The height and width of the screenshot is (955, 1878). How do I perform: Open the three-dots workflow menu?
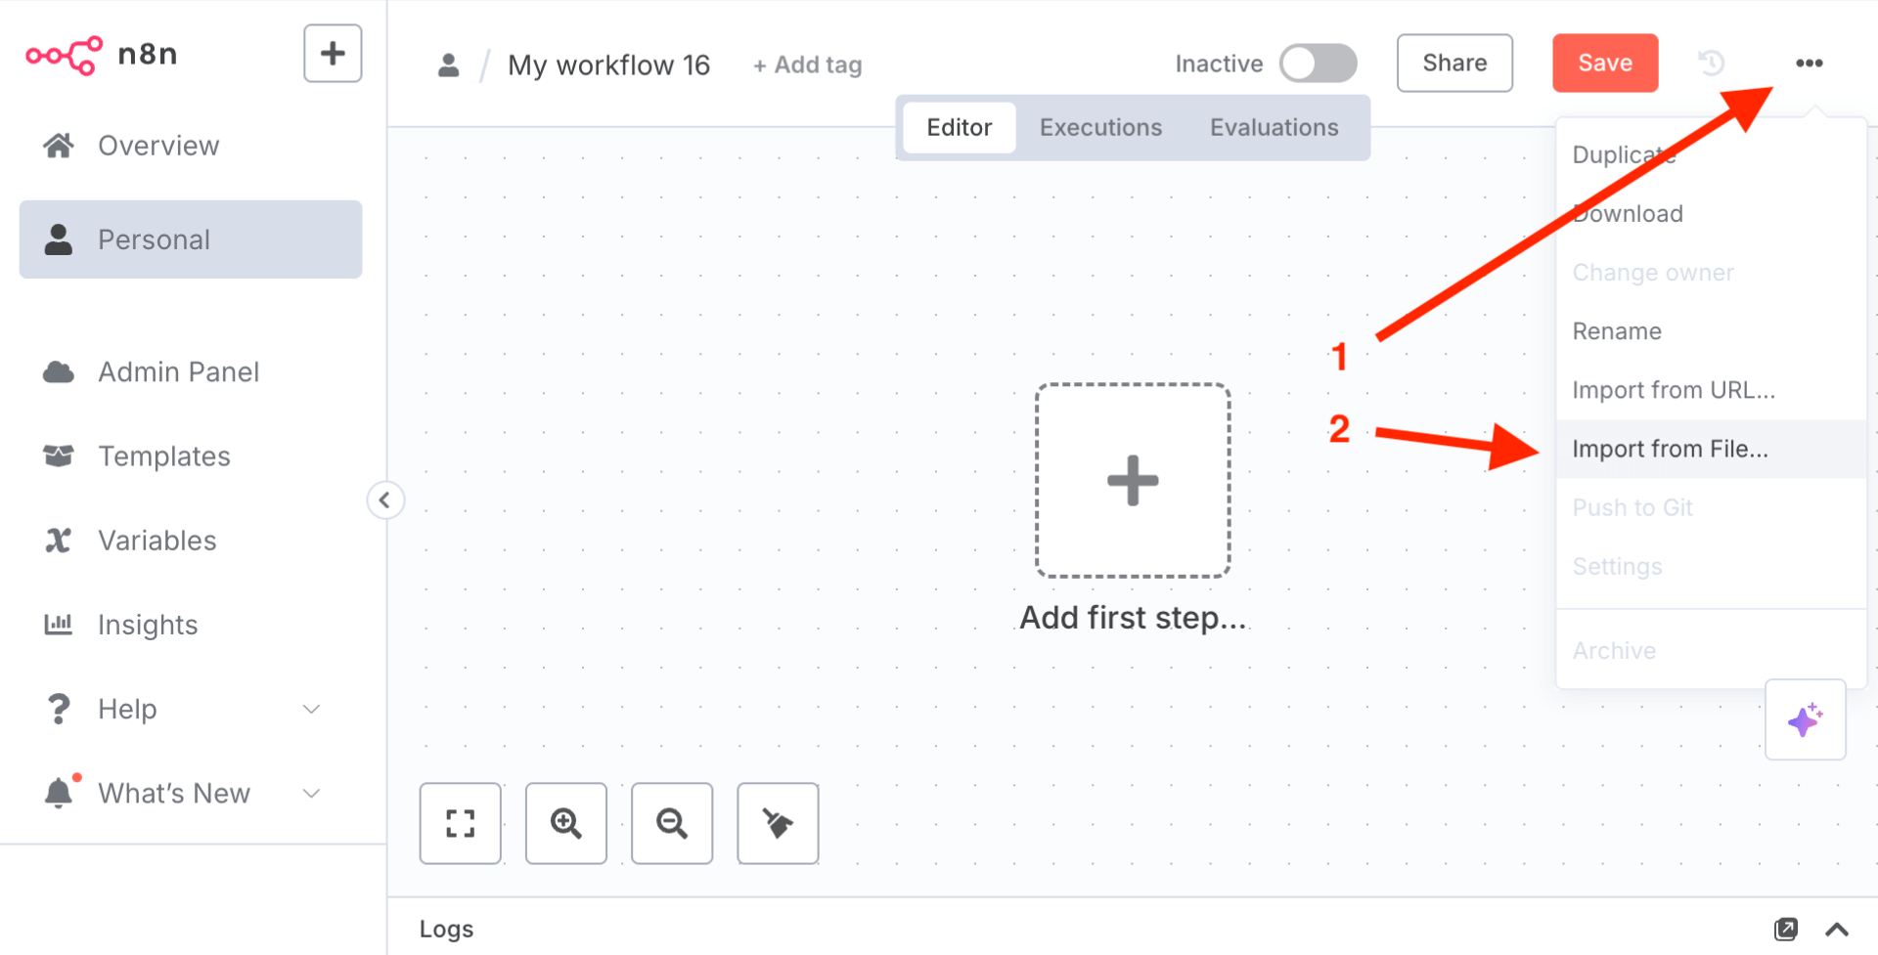[x=1809, y=64]
